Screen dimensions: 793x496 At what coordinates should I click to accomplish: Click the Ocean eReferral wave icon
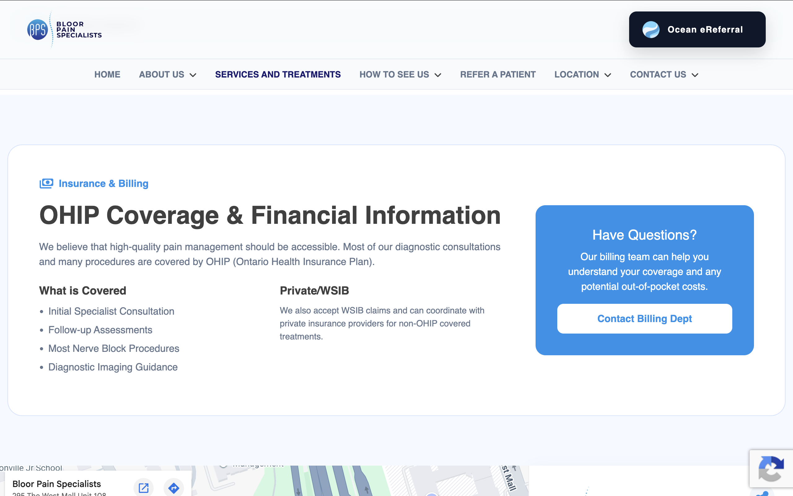651,29
